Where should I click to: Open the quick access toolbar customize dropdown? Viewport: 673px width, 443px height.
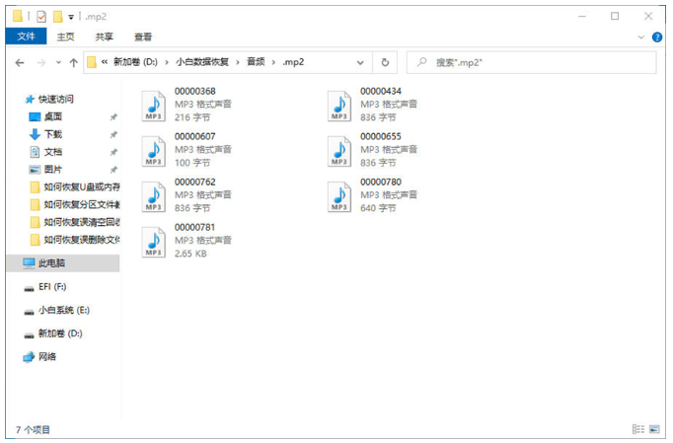pyautogui.click(x=72, y=17)
